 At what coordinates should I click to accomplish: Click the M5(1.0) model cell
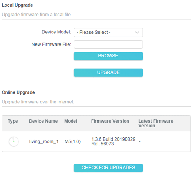pyautogui.click(x=72, y=141)
